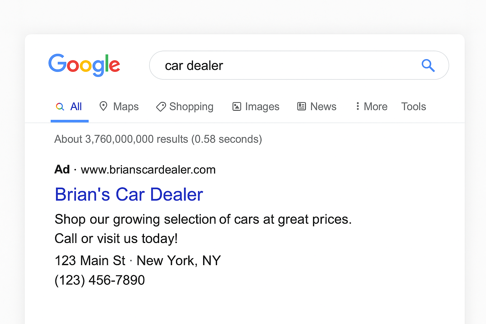Click the blue search magnifier icon

(428, 65)
